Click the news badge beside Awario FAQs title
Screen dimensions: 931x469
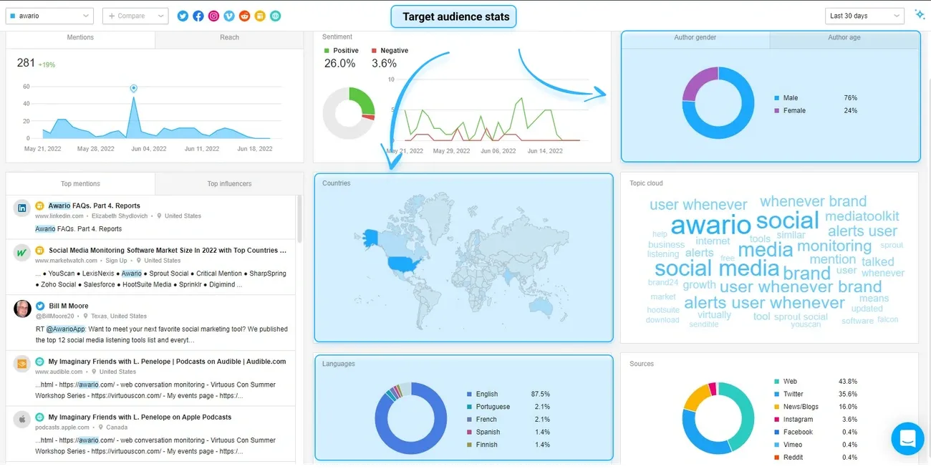click(40, 206)
